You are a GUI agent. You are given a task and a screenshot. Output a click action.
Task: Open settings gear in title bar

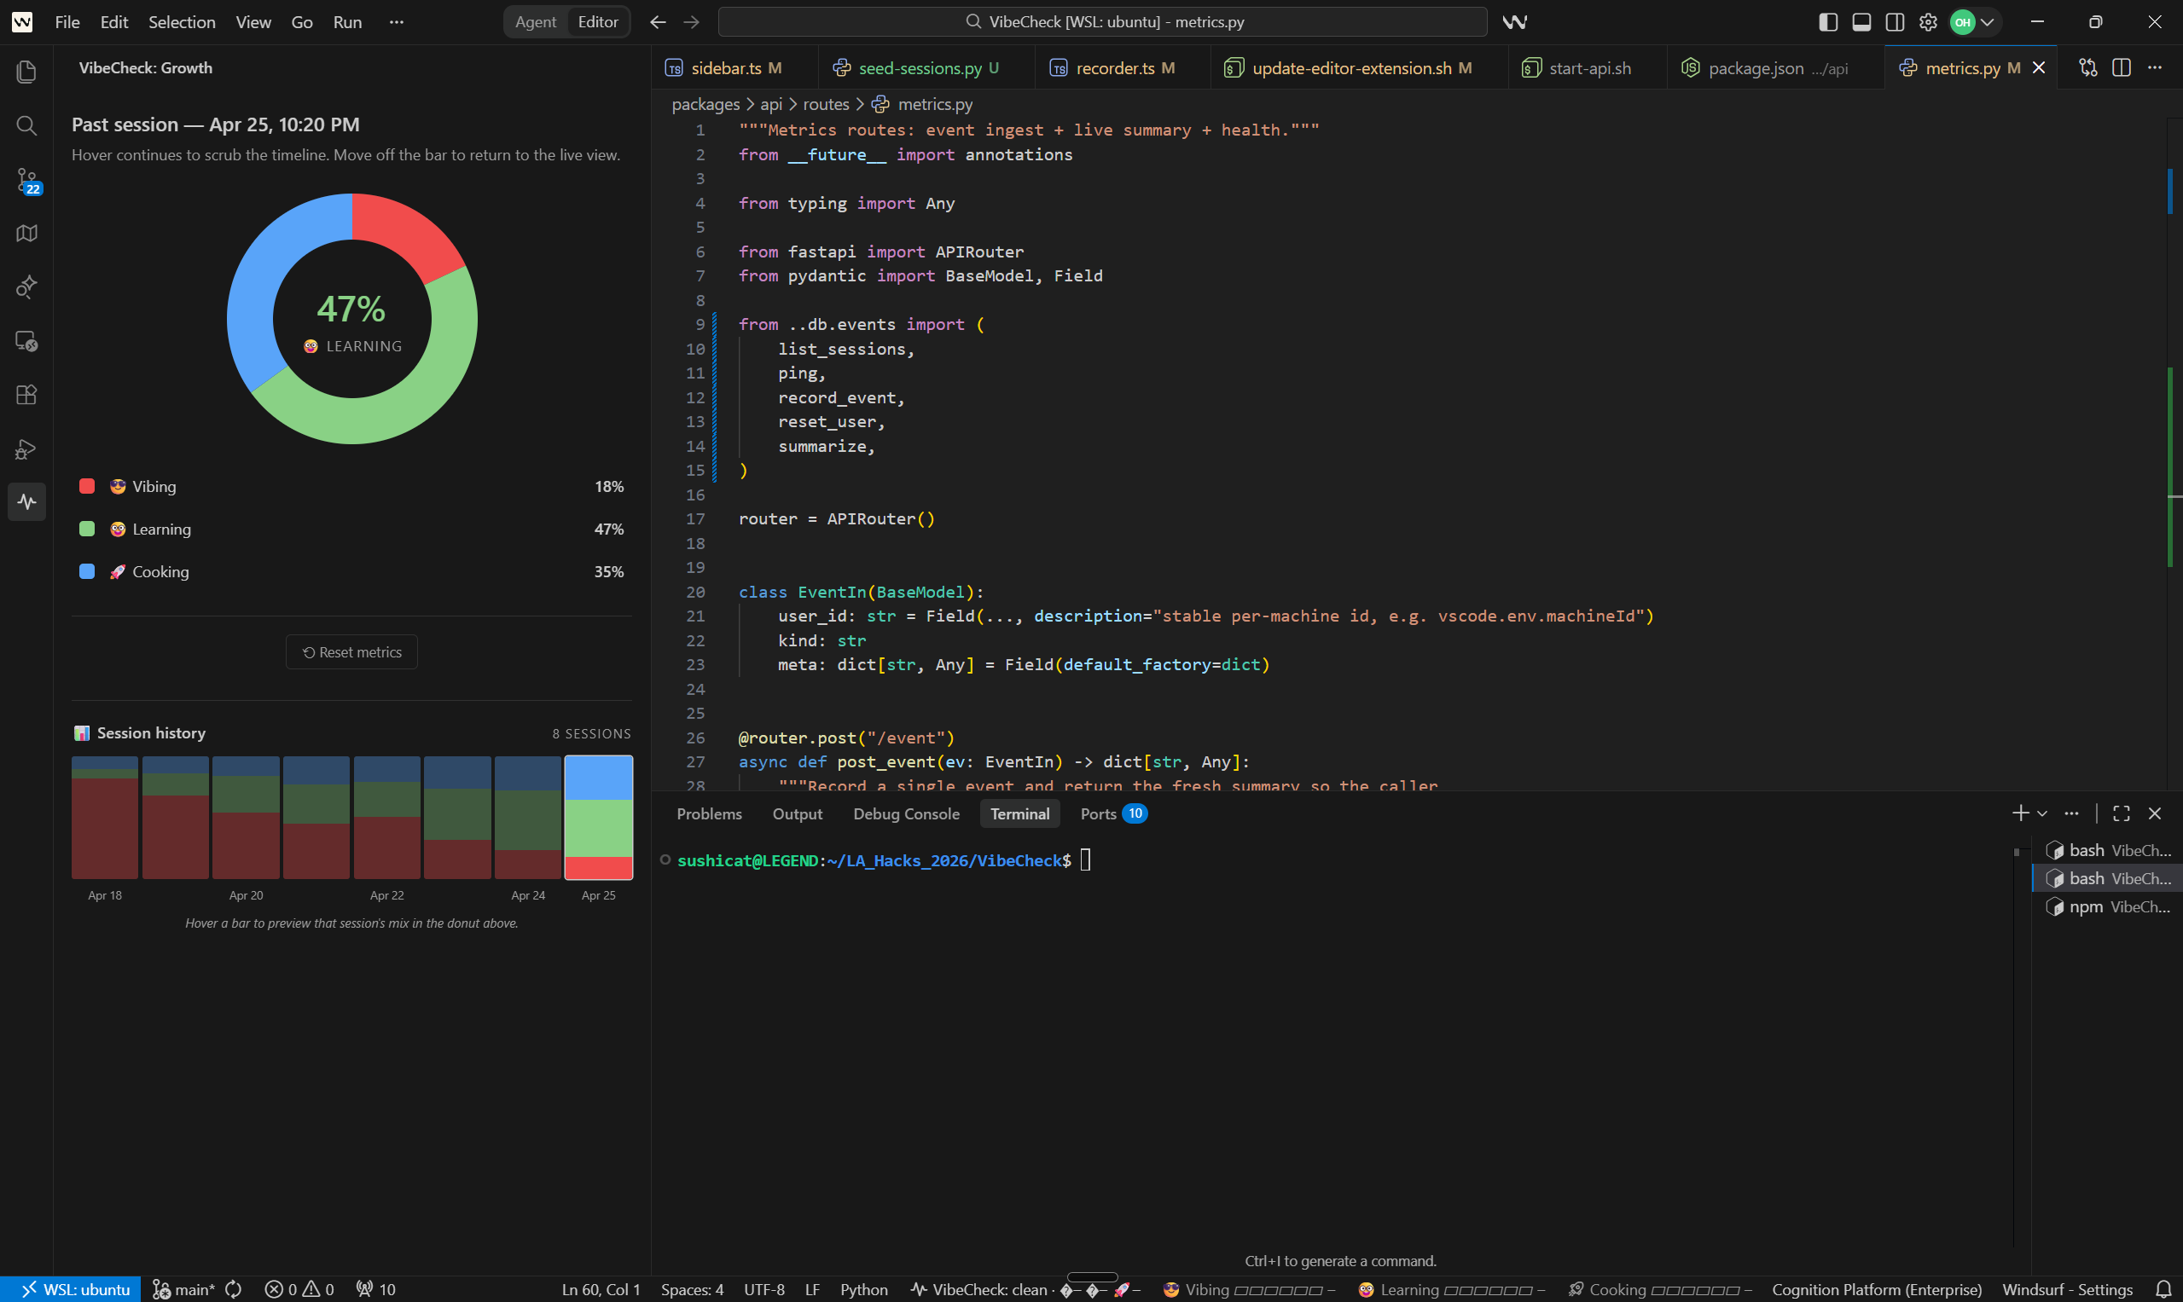[x=1928, y=22]
